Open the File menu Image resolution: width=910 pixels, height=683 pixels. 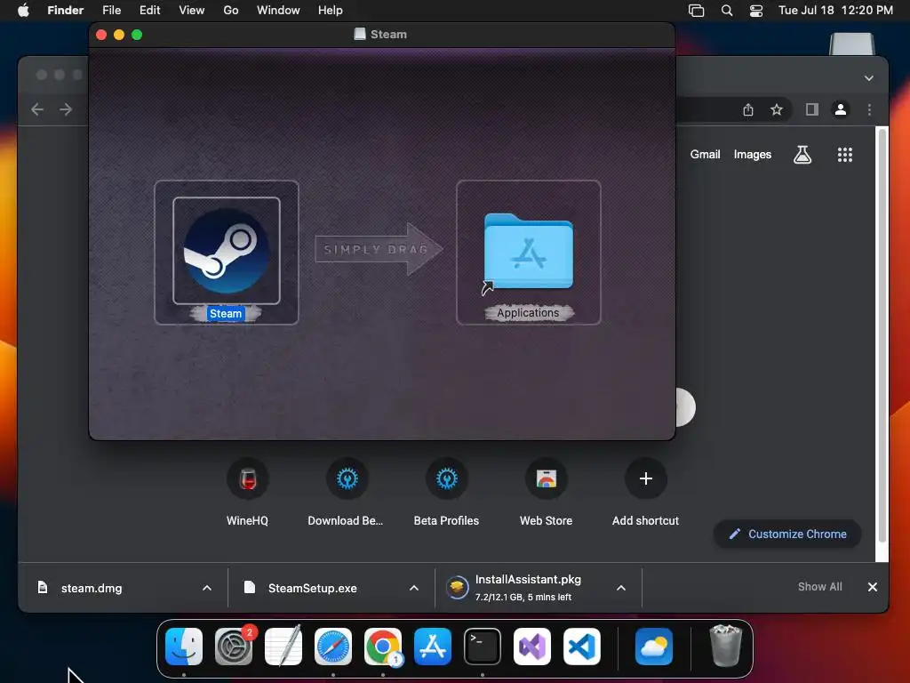[x=111, y=11]
